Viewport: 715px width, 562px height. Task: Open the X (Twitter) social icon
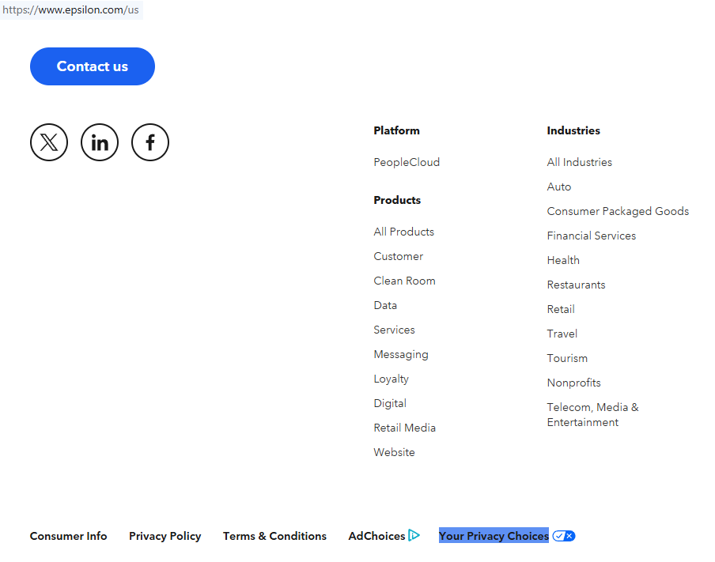(49, 142)
